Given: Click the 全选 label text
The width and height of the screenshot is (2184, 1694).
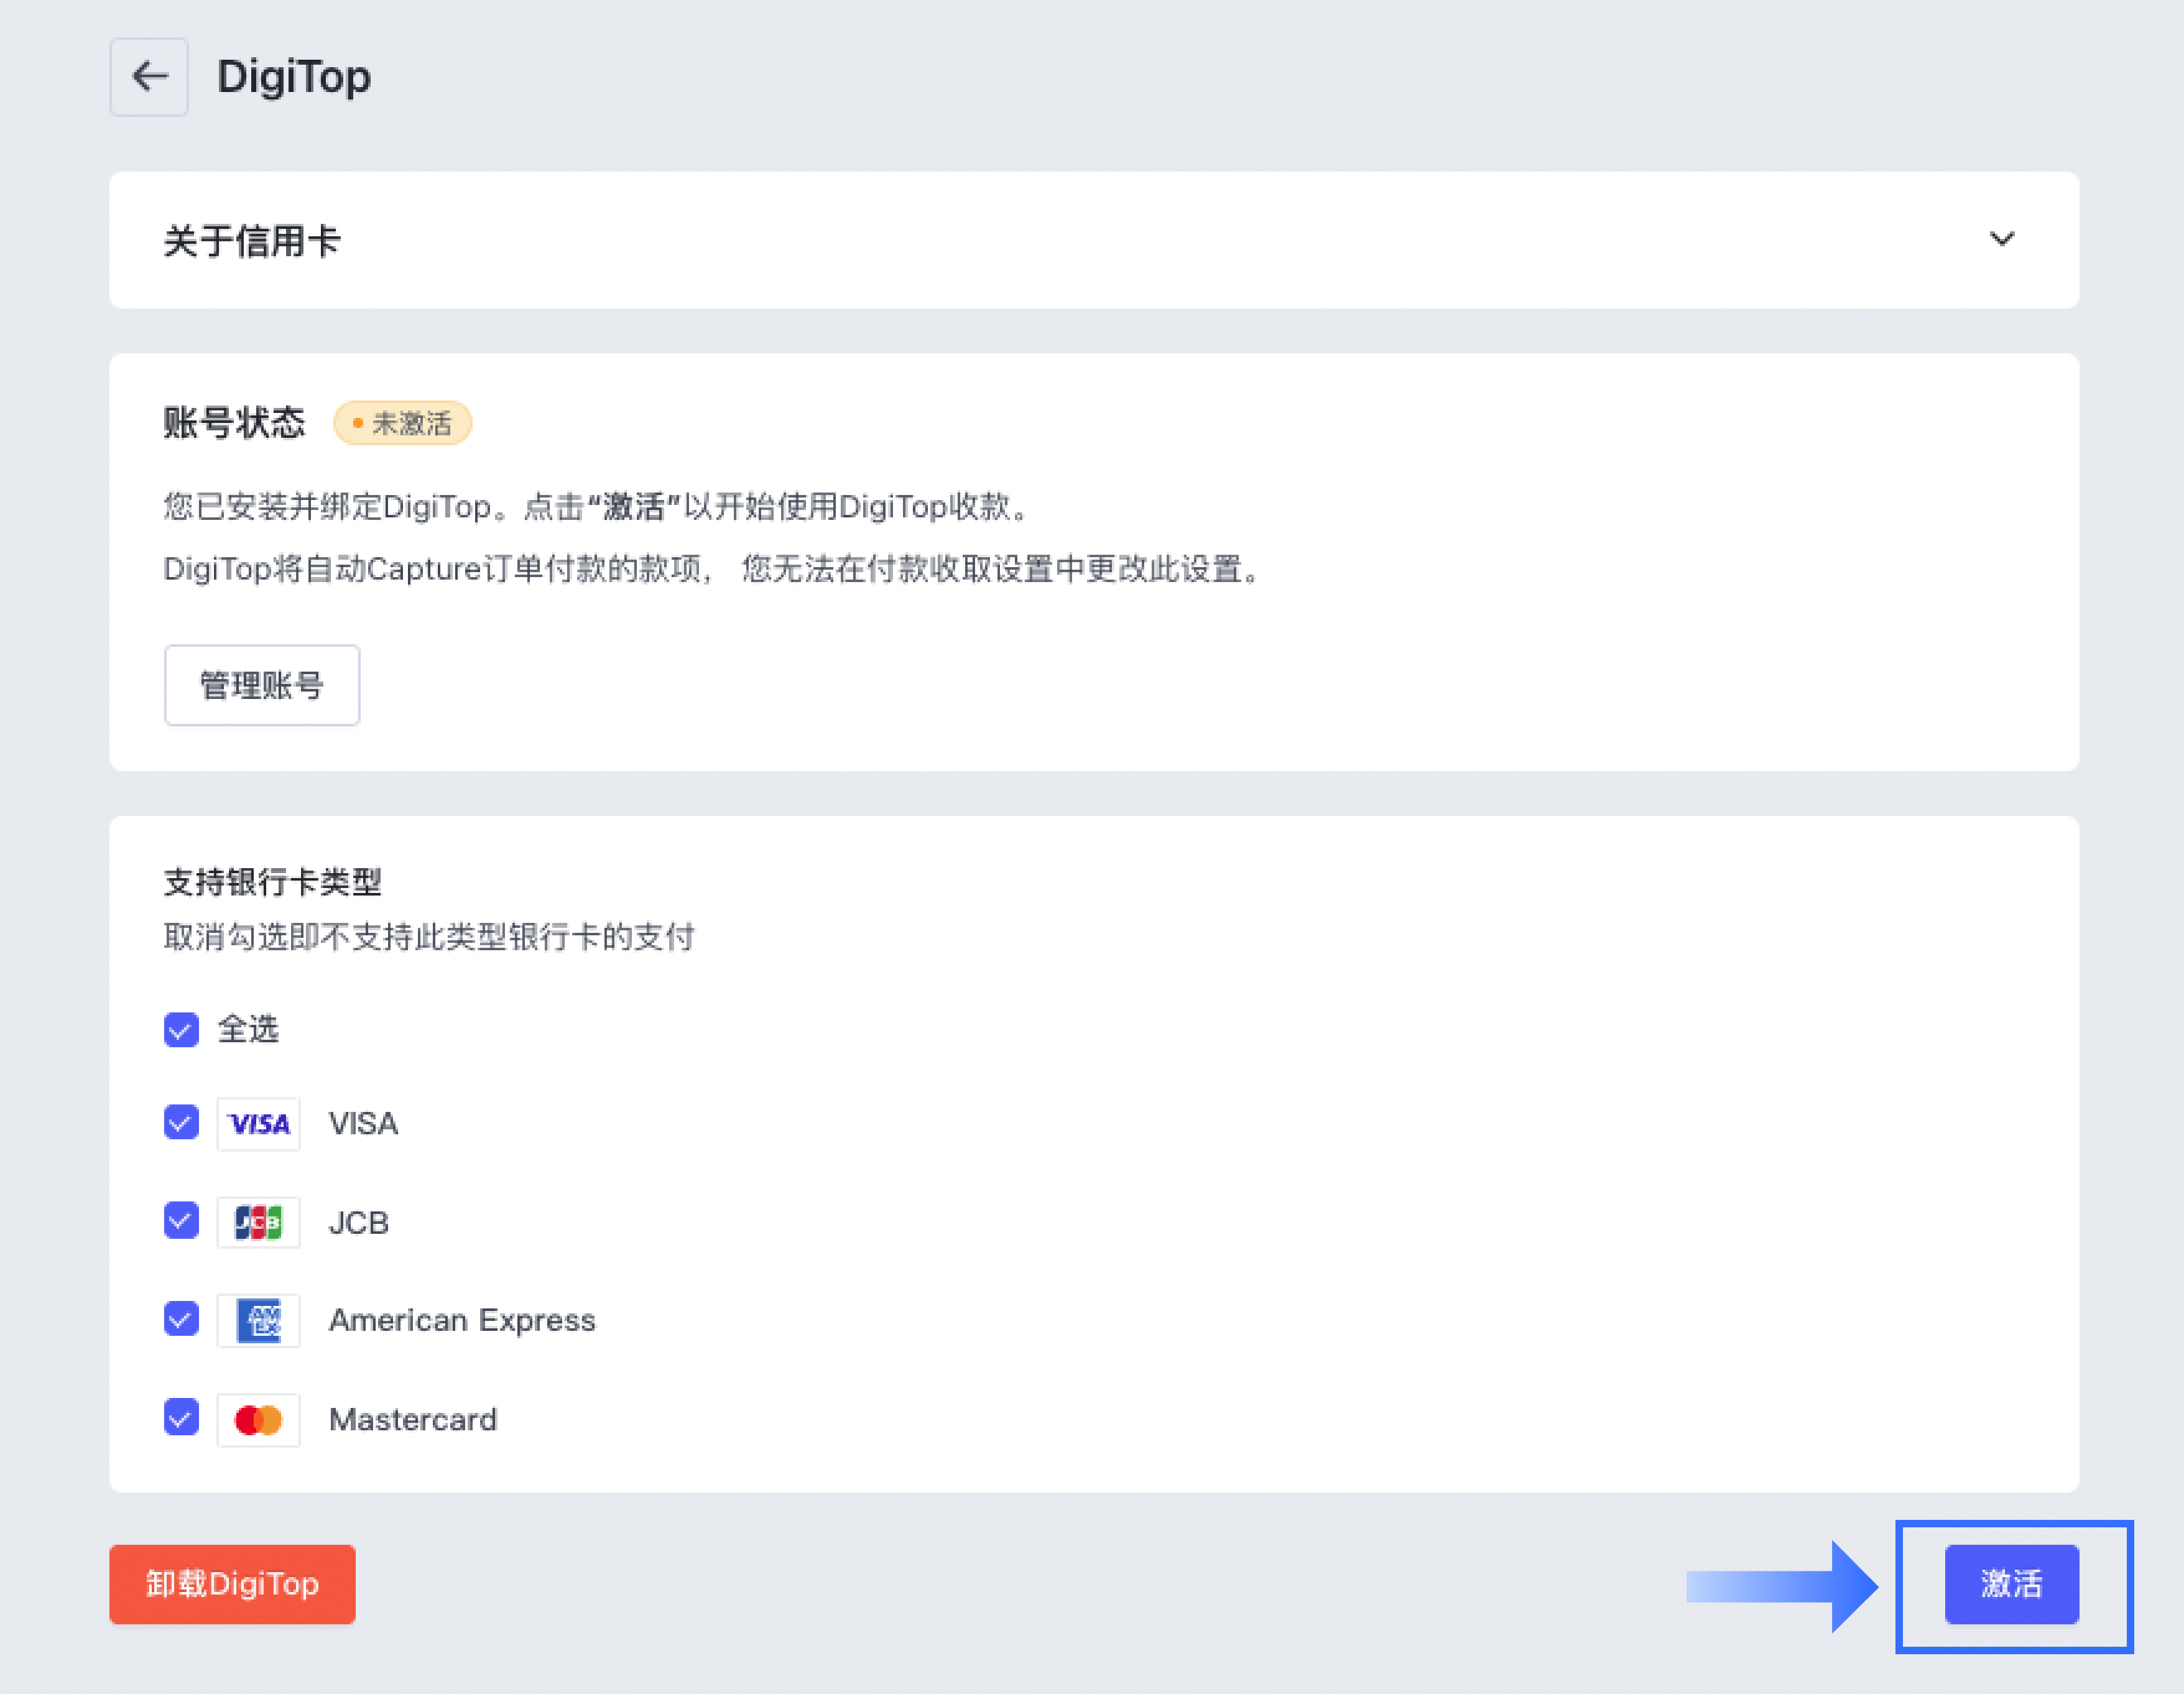Looking at the screenshot, I should (248, 1029).
